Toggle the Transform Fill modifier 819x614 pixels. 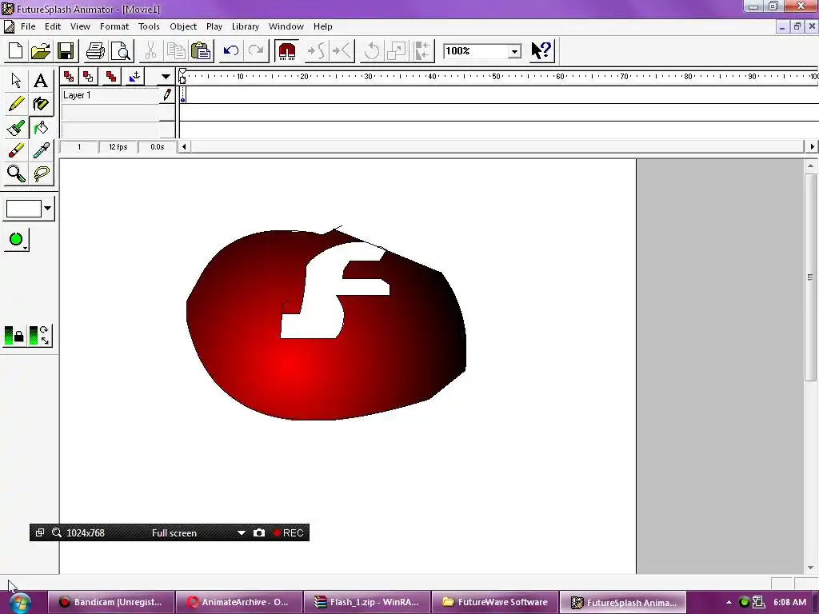tap(40, 335)
